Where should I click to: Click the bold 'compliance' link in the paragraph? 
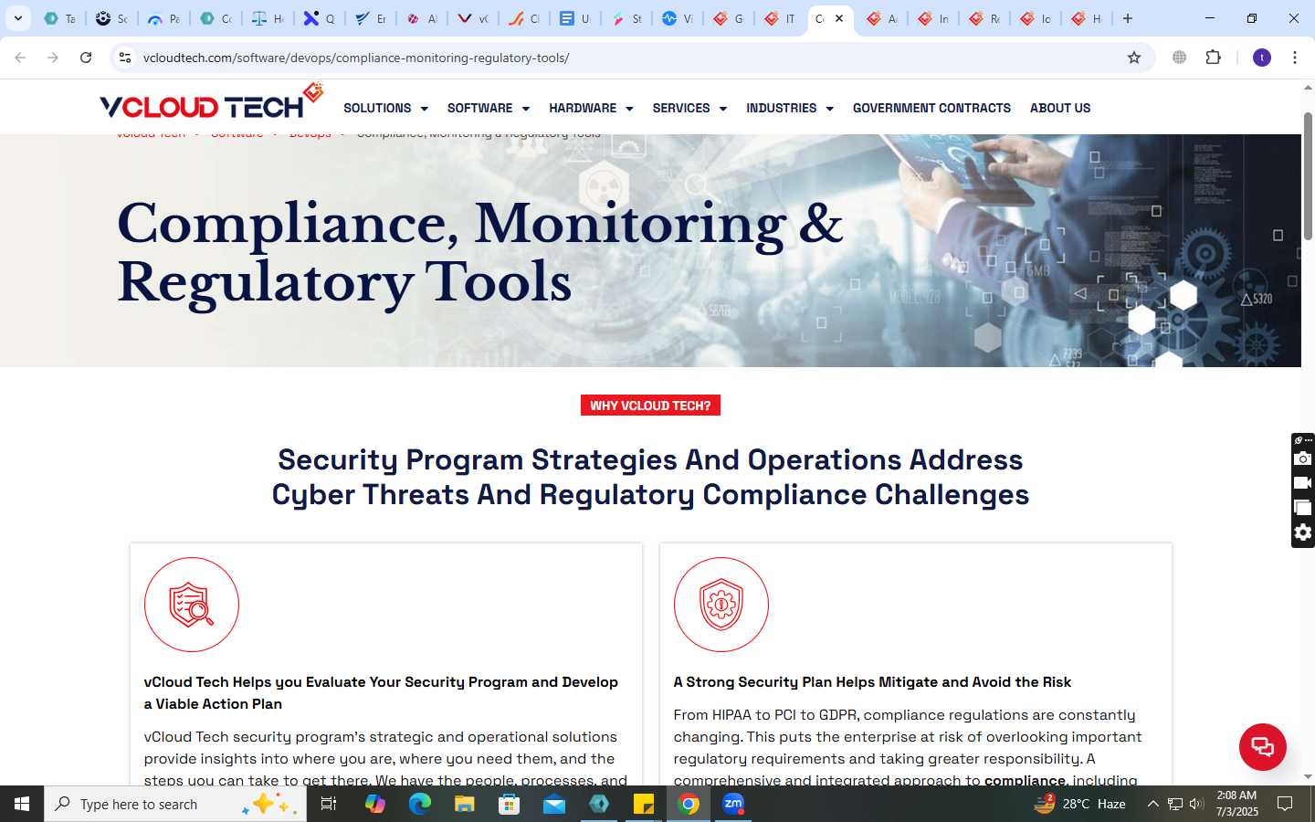tap(1025, 780)
